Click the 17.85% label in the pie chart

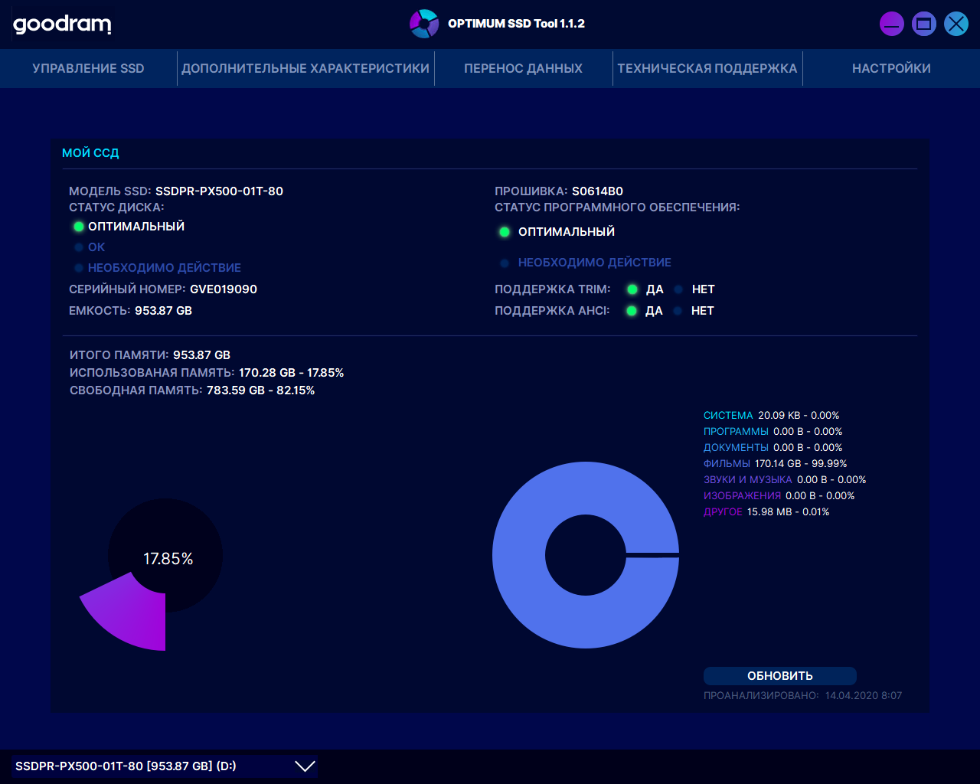point(168,559)
